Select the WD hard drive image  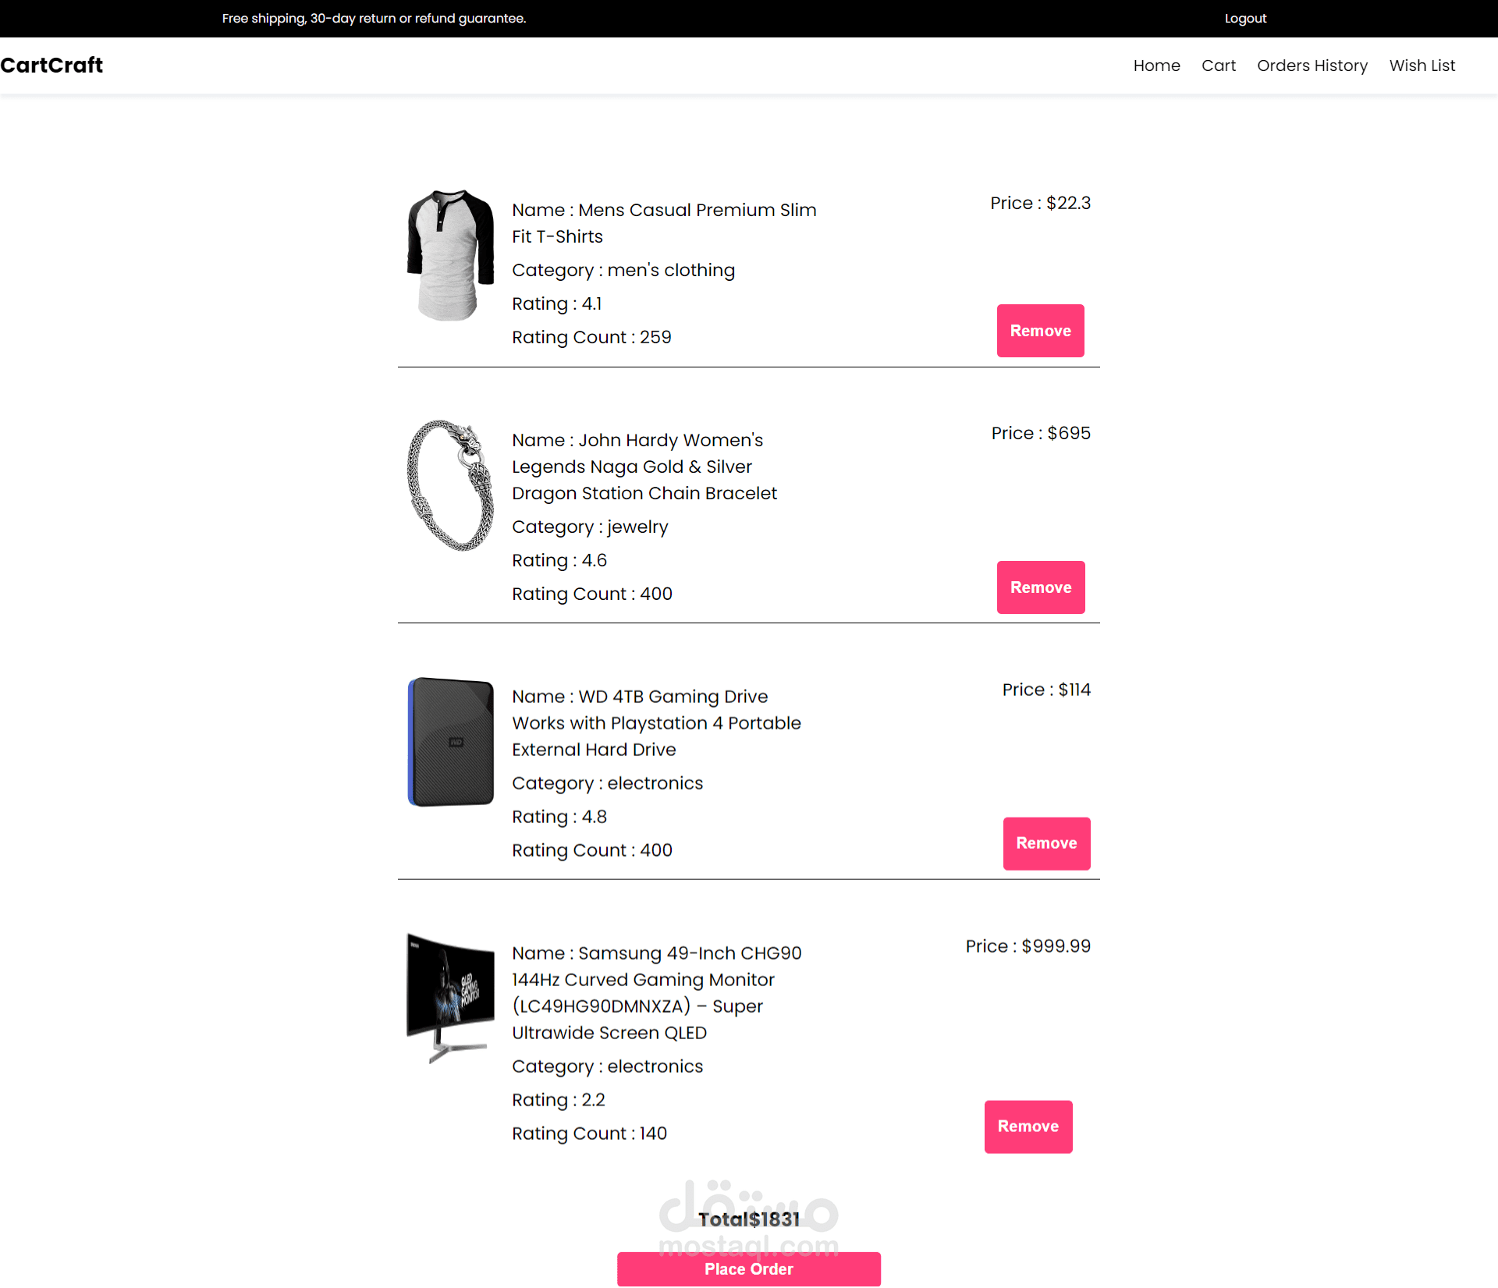pyautogui.click(x=450, y=742)
